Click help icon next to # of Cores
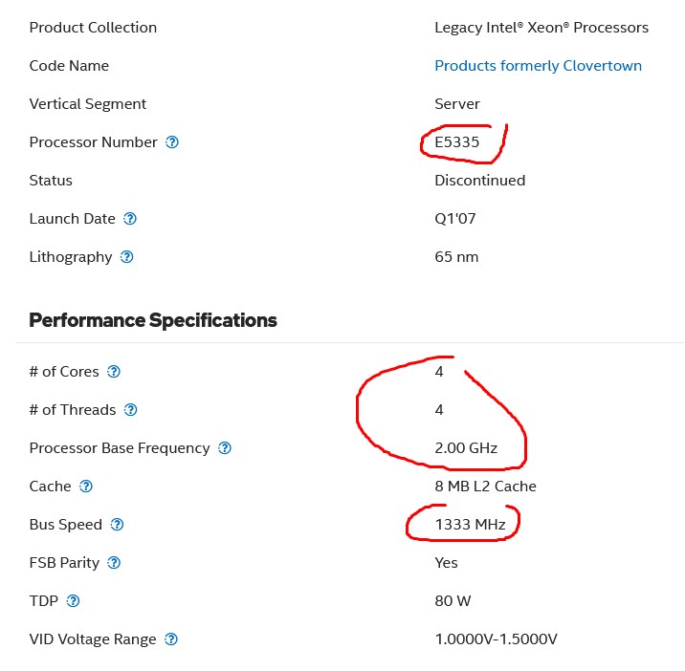685x671 pixels. click(x=114, y=372)
